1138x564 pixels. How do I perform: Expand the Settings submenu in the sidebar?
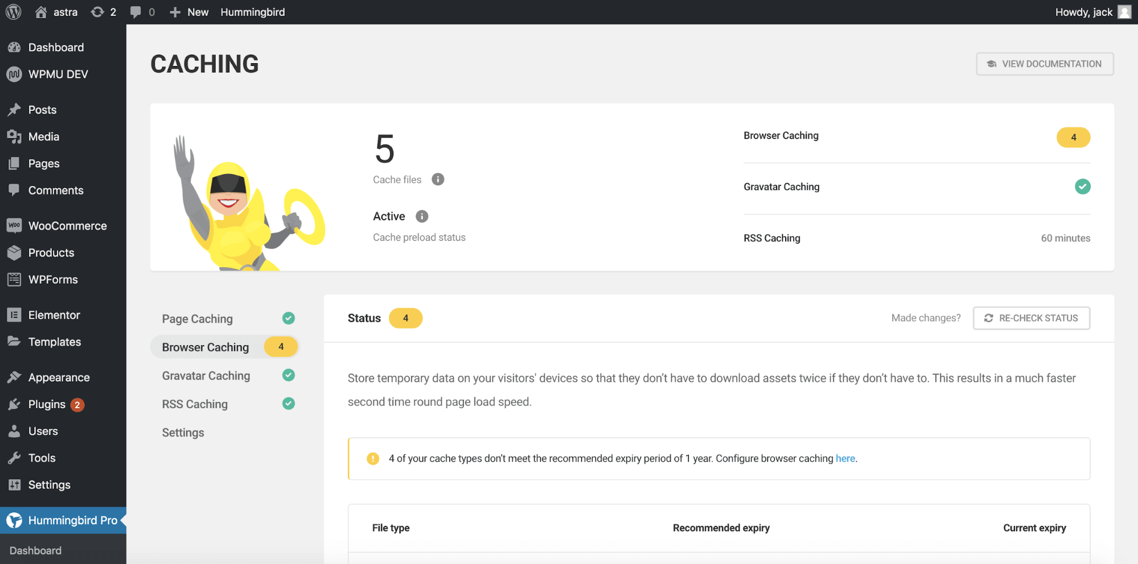(49, 484)
